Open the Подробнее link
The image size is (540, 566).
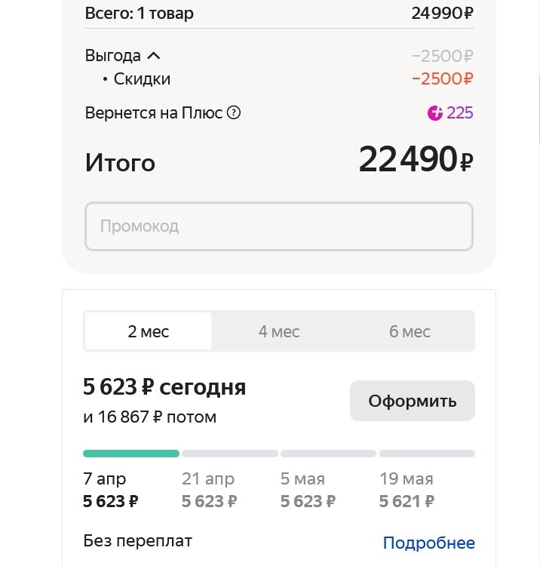[x=429, y=543]
